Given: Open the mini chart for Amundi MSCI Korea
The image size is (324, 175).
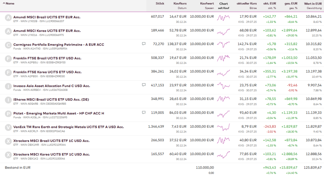Looking at the screenshot, I should (224, 32).
